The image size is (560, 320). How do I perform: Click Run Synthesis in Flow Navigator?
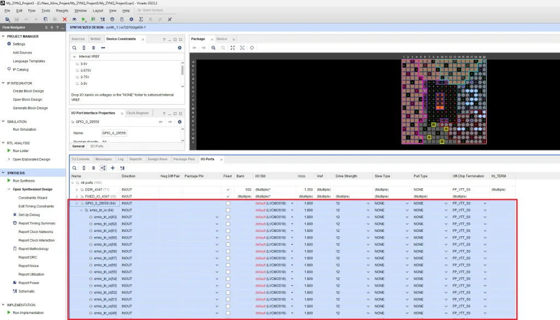click(x=24, y=181)
